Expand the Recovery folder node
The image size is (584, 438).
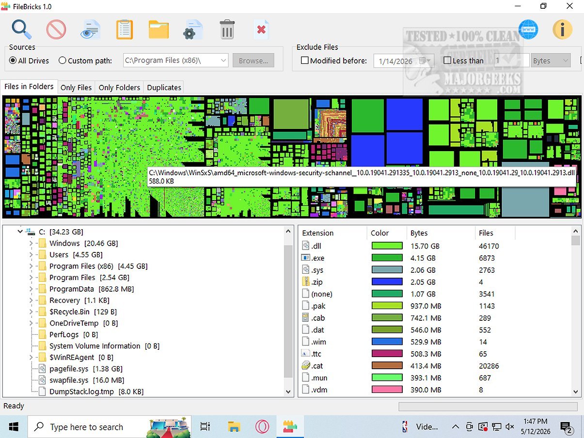31,300
